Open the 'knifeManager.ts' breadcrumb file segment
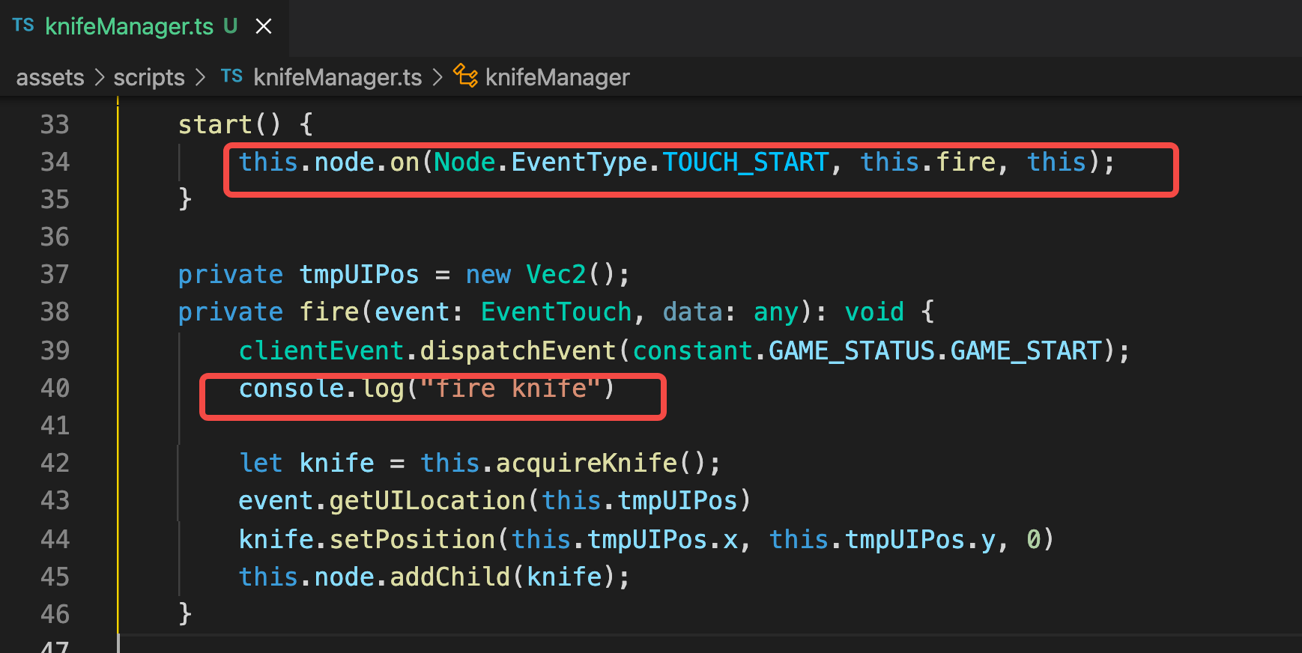This screenshot has height=653, width=1302. pos(338,77)
